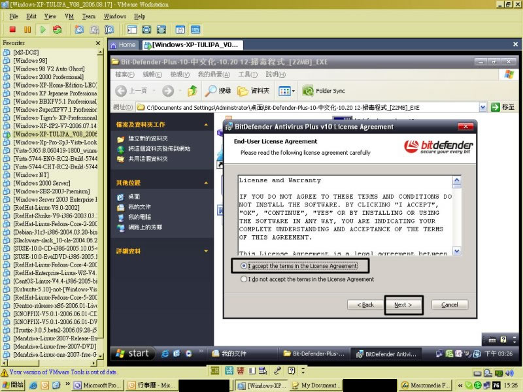Click the Favorites list scroll down arrow
523x392 pixels.
(100, 356)
